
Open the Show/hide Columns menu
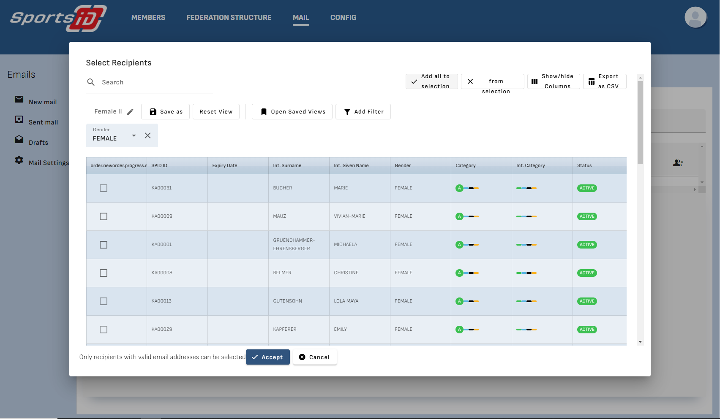(x=553, y=81)
